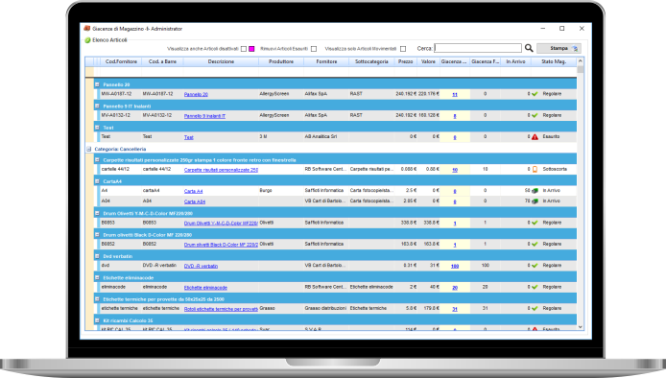Click giacenza link 11 in the Pannello 20 row
Image resolution: width=666 pixels, height=378 pixels.
pos(455,94)
